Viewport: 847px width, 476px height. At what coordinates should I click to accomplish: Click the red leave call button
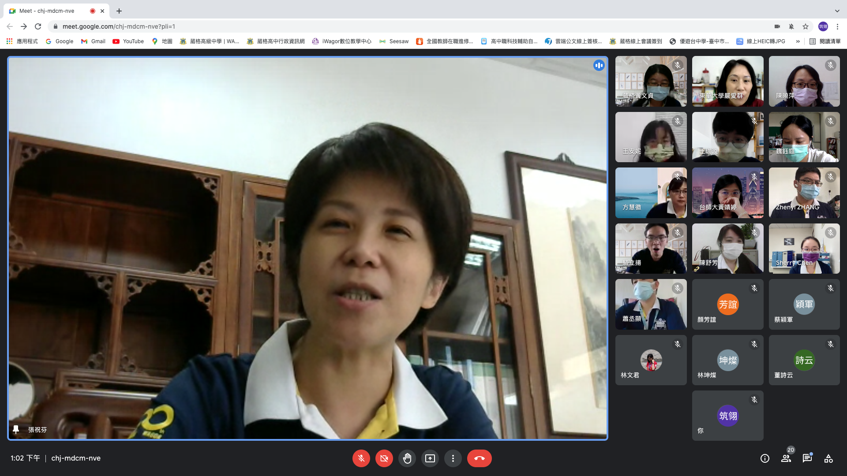pos(479,458)
